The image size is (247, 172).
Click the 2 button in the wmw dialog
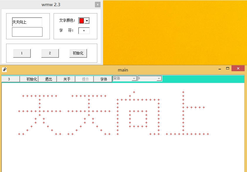click(x=50, y=53)
